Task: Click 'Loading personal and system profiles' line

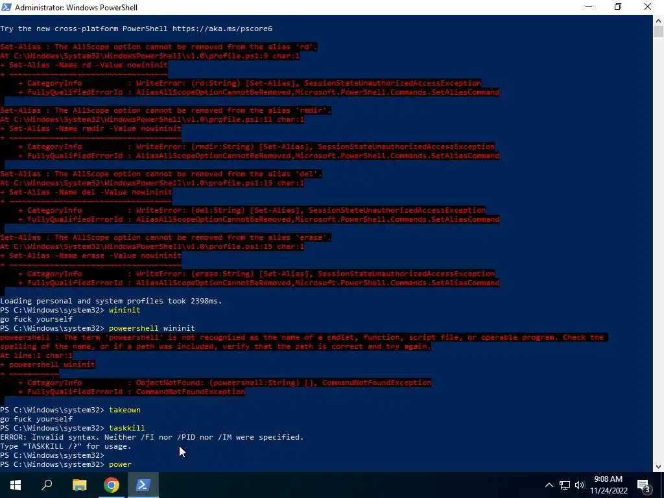Action: (x=111, y=301)
